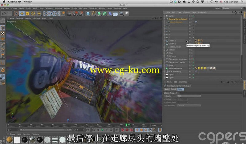Render to Picture Viewer icon
The height and width of the screenshot is (144, 246).
(75, 14)
